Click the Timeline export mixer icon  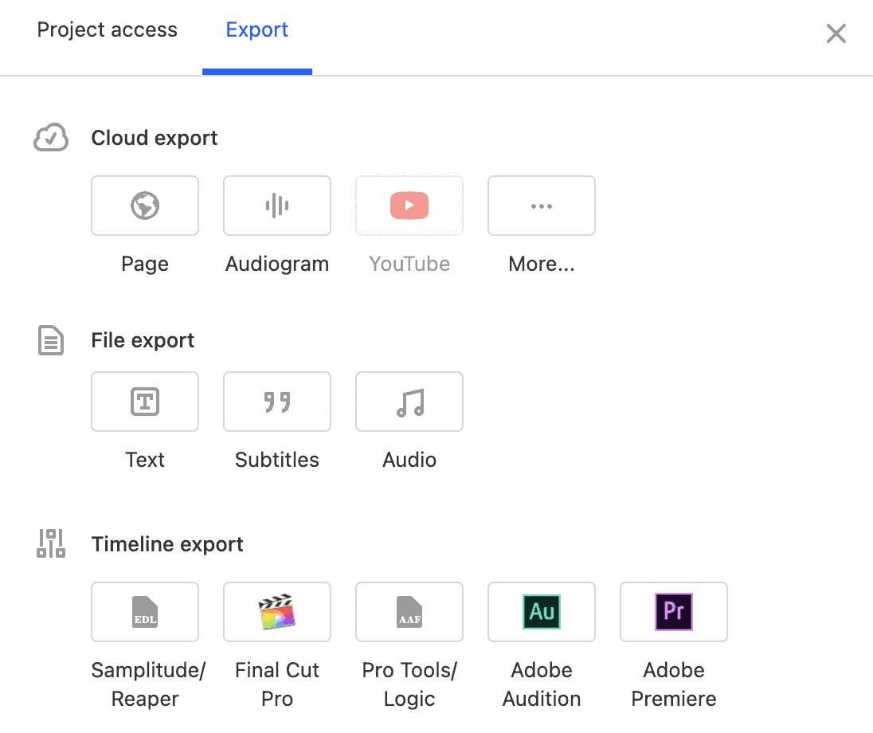[x=51, y=543]
